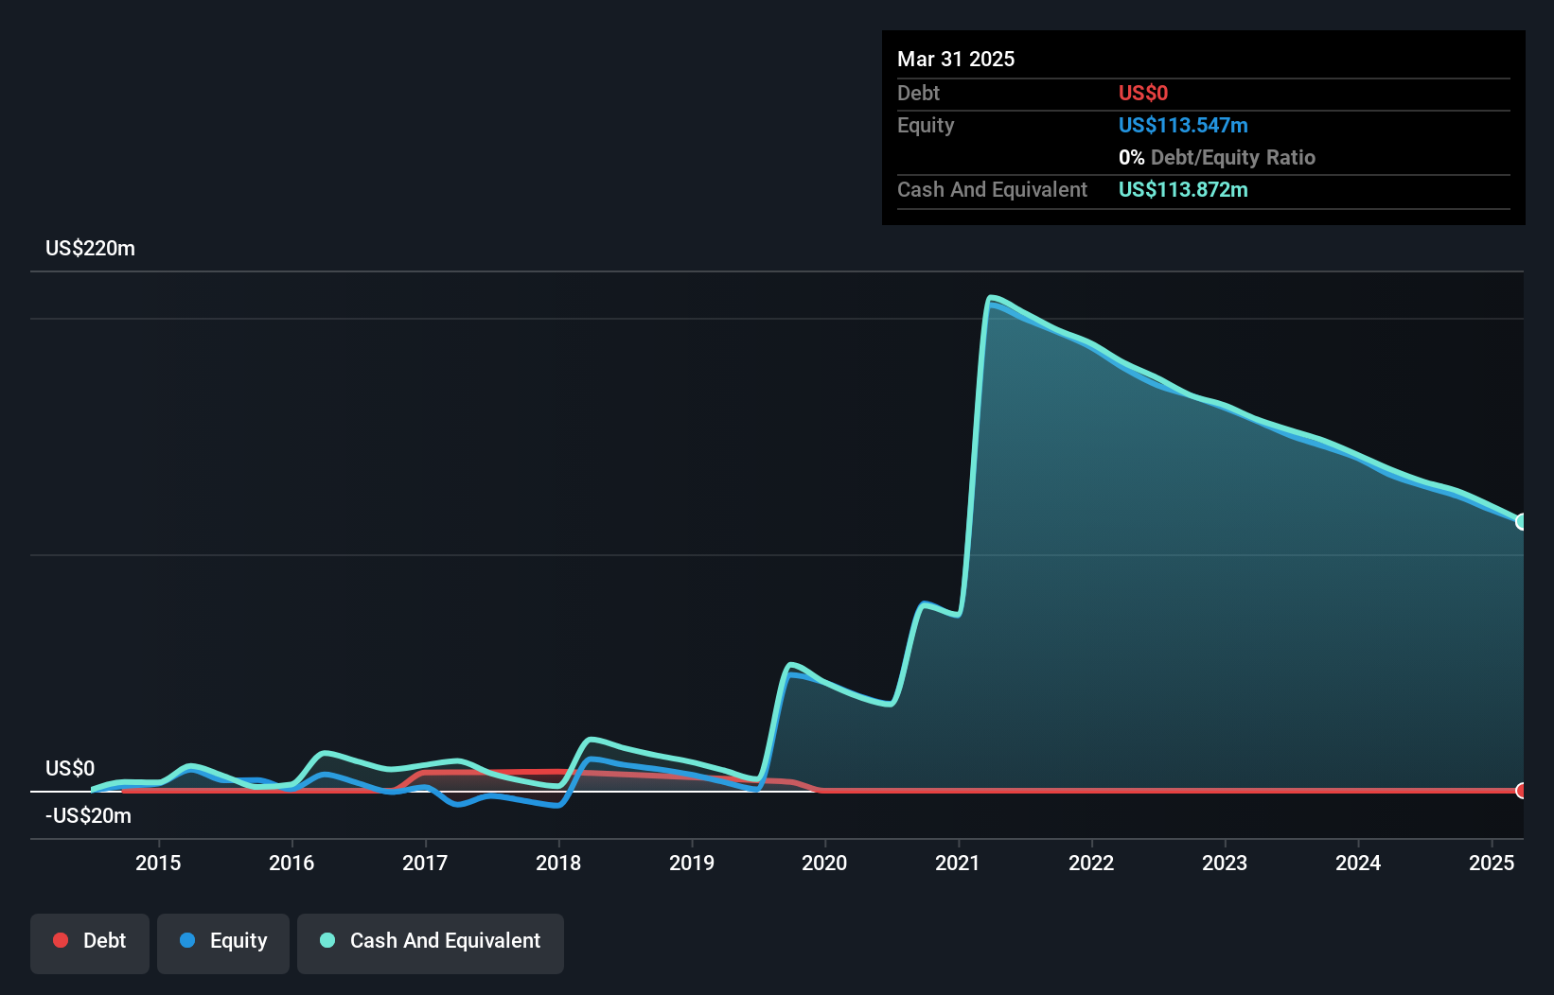Select the red Debt end-point marker
Viewport: 1554px width, 995px height.
tap(1521, 791)
